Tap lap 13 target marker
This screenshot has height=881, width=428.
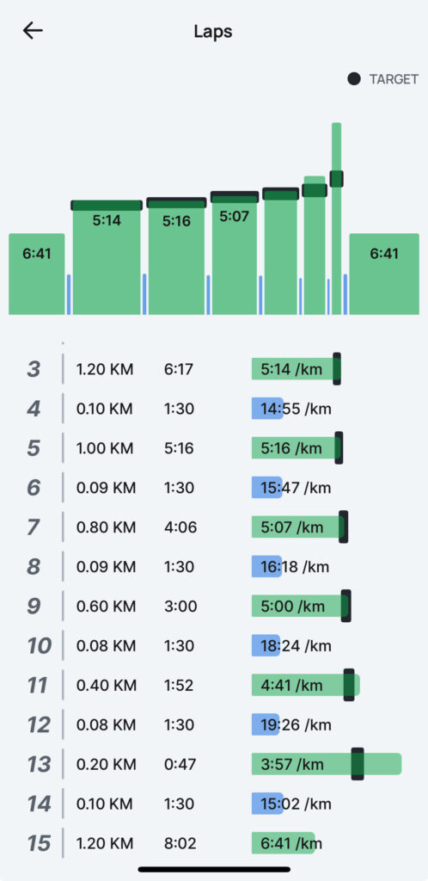[x=358, y=764]
